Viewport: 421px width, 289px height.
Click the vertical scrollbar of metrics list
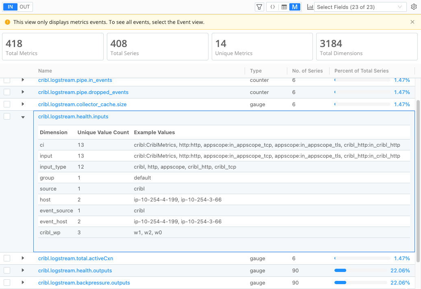418,181
